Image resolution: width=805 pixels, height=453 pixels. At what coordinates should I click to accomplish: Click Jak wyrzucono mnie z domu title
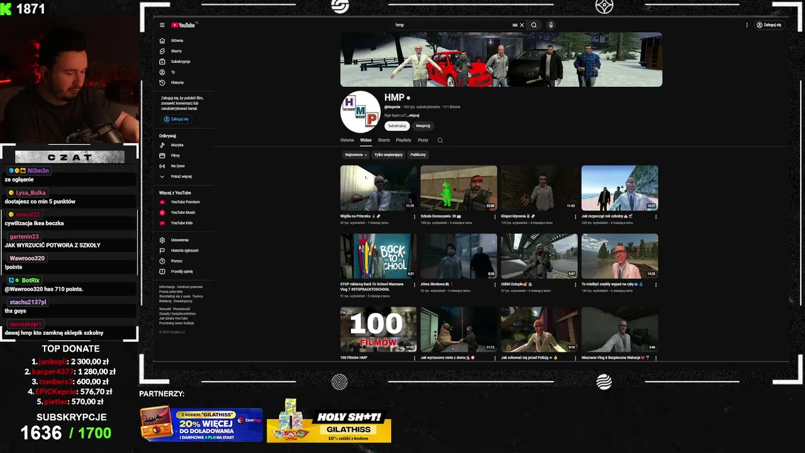(x=448, y=357)
